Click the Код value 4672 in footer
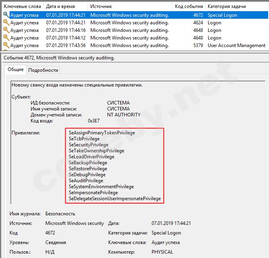This screenshot has height=258, width=269. (50, 233)
